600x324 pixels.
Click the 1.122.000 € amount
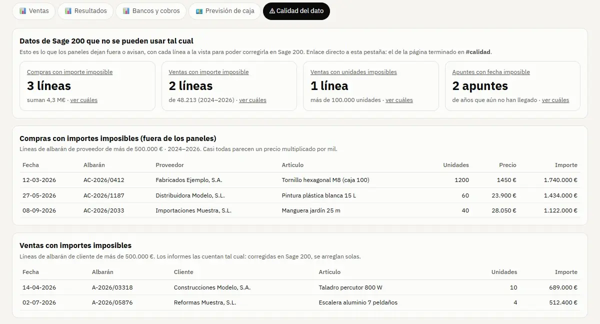tap(560, 210)
